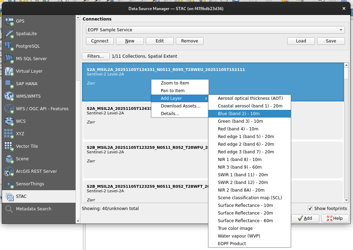Expand the EOPF Sample Service connection dropdown
The width and height of the screenshot is (353, 250).
tap(341, 30)
